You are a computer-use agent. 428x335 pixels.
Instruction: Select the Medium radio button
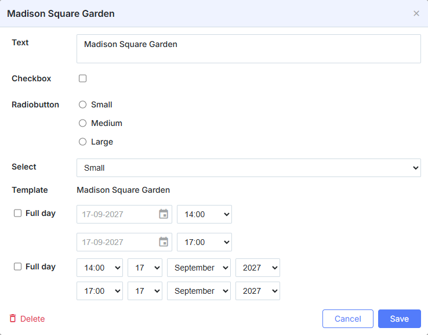pos(82,123)
